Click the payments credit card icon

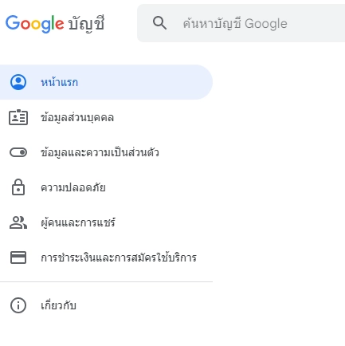[18, 258]
